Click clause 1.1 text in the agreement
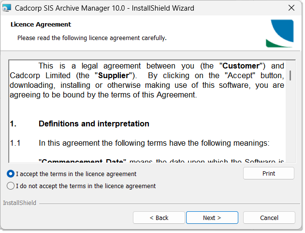The height and width of the screenshot is (233, 305). [154, 143]
